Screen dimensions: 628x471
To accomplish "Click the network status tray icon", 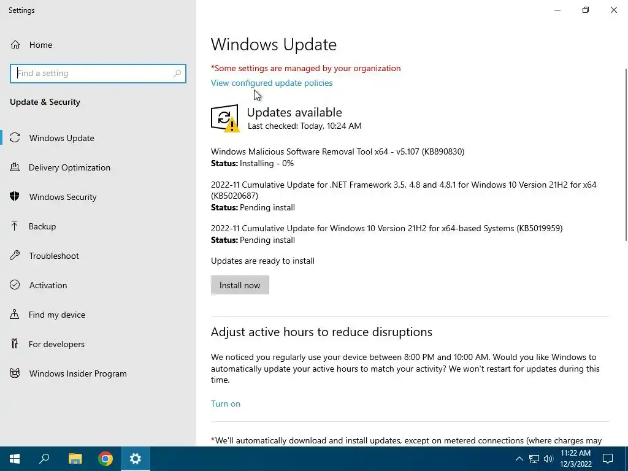I will tap(534, 459).
